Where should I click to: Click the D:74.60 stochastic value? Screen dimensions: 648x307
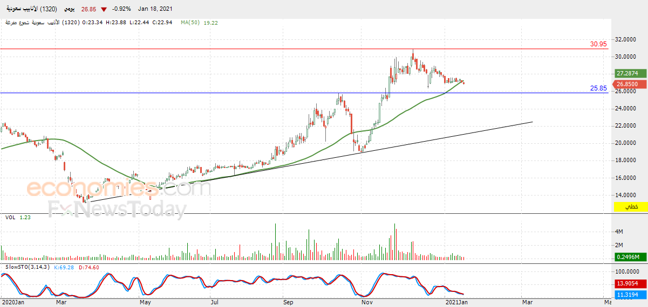pyautogui.click(x=90, y=267)
